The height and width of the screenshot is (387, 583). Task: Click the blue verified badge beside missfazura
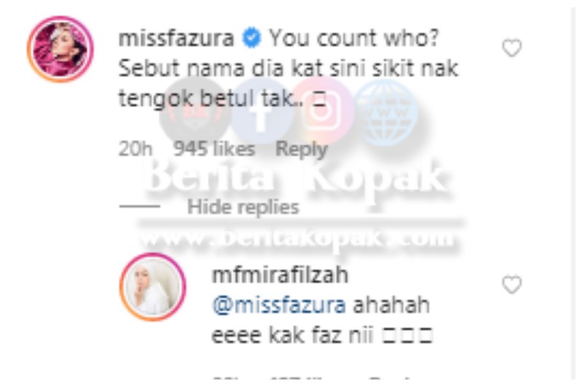tap(251, 39)
